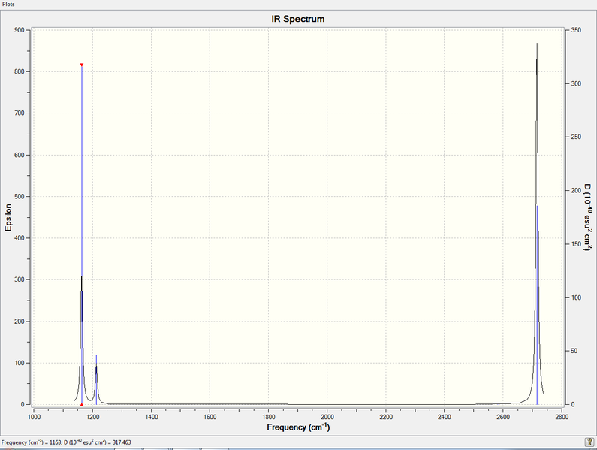The height and width of the screenshot is (450, 597).
Task: Click the 'D (10-40 esu2 cm2)' right axis label
Action: tap(588, 217)
